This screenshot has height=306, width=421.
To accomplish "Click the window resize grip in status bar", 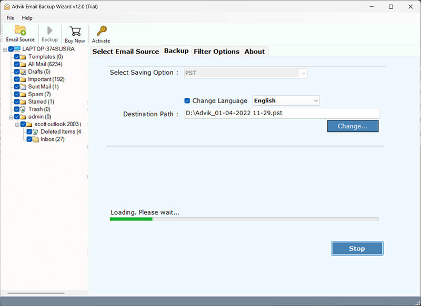I will (418, 303).
